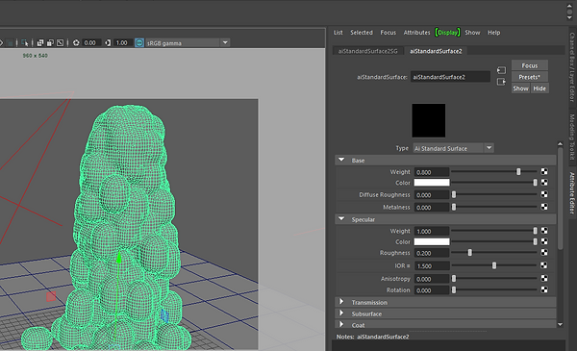577x351 pixels.
Task: Click the greyed depth-of-field toolbar icon
Action: [11, 42]
